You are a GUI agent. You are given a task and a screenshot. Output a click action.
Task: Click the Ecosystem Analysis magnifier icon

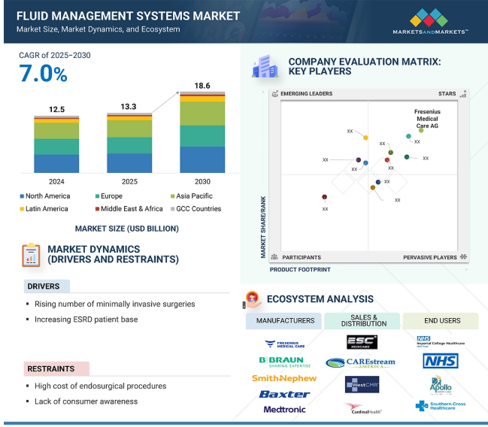tap(253, 299)
